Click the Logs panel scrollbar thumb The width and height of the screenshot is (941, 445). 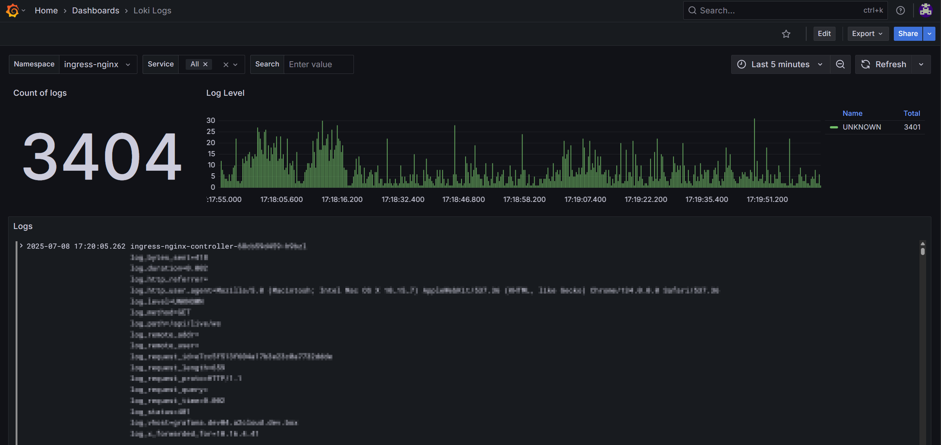pyautogui.click(x=923, y=251)
